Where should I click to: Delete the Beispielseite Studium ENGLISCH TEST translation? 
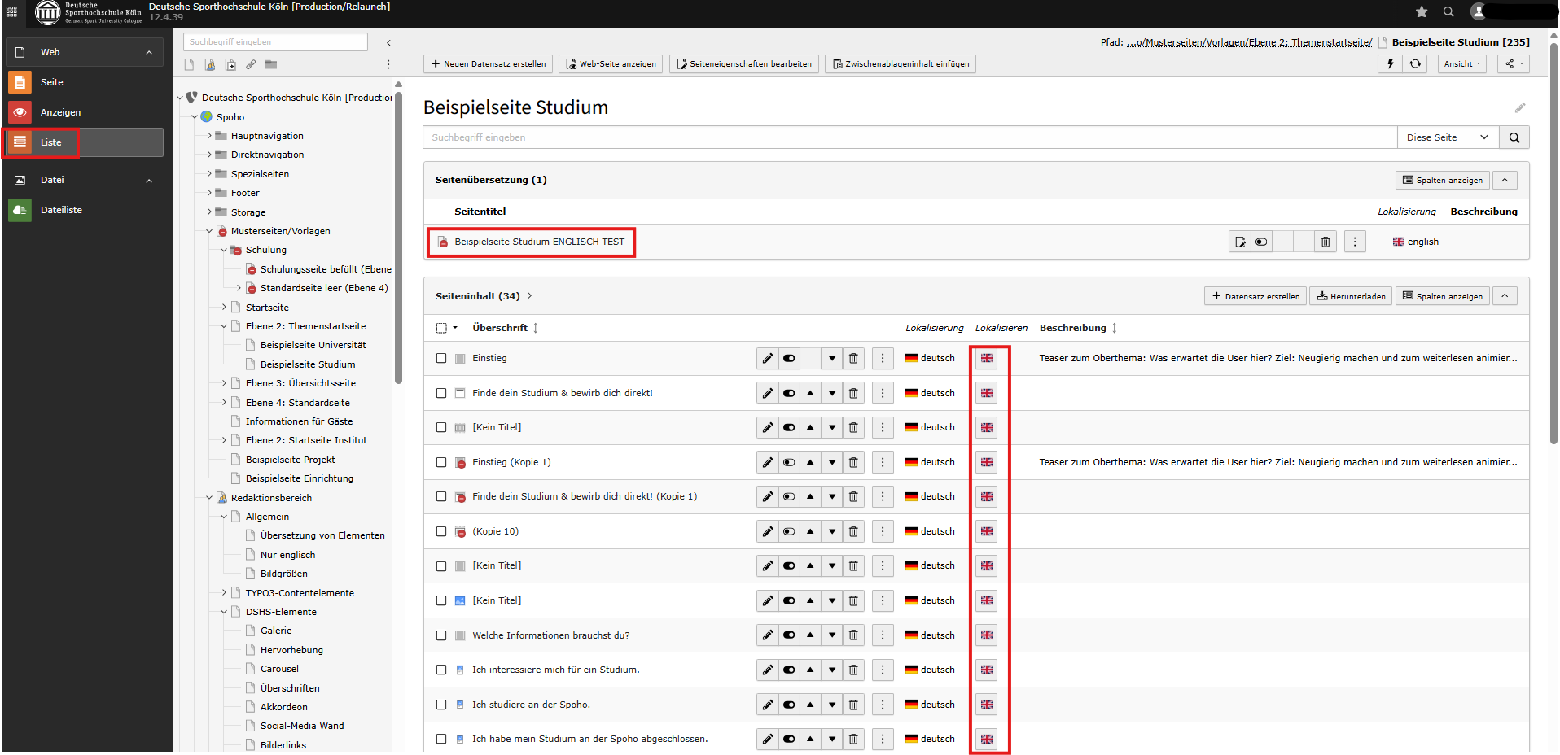(x=1326, y=242)
